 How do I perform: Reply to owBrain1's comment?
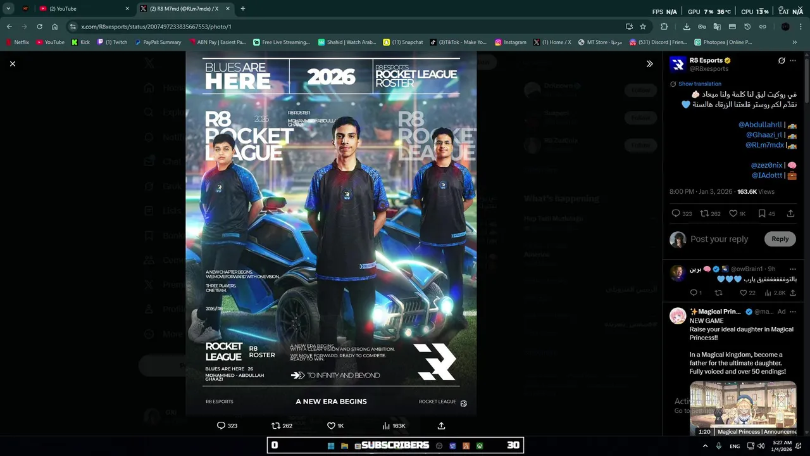694,293
